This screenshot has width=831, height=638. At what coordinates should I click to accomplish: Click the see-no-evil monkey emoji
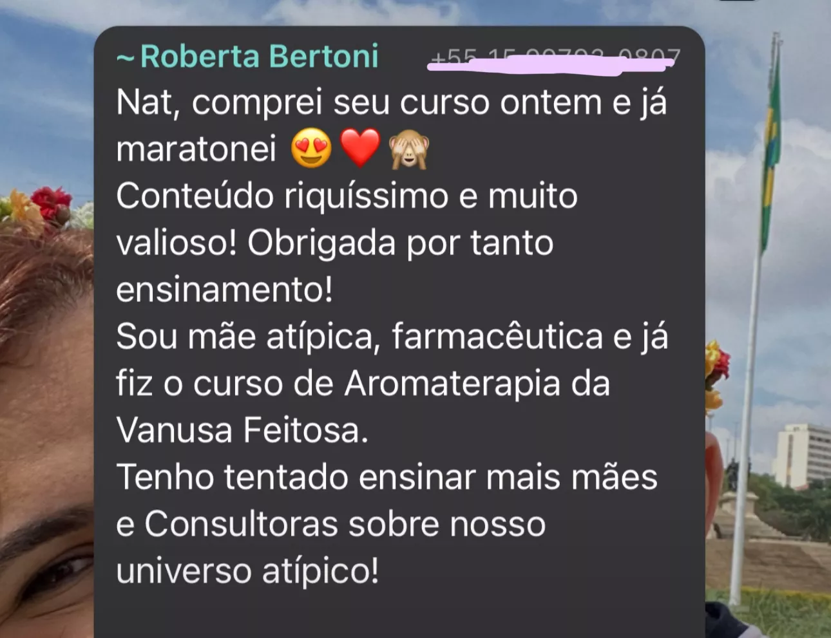click(x=409, y=148)
